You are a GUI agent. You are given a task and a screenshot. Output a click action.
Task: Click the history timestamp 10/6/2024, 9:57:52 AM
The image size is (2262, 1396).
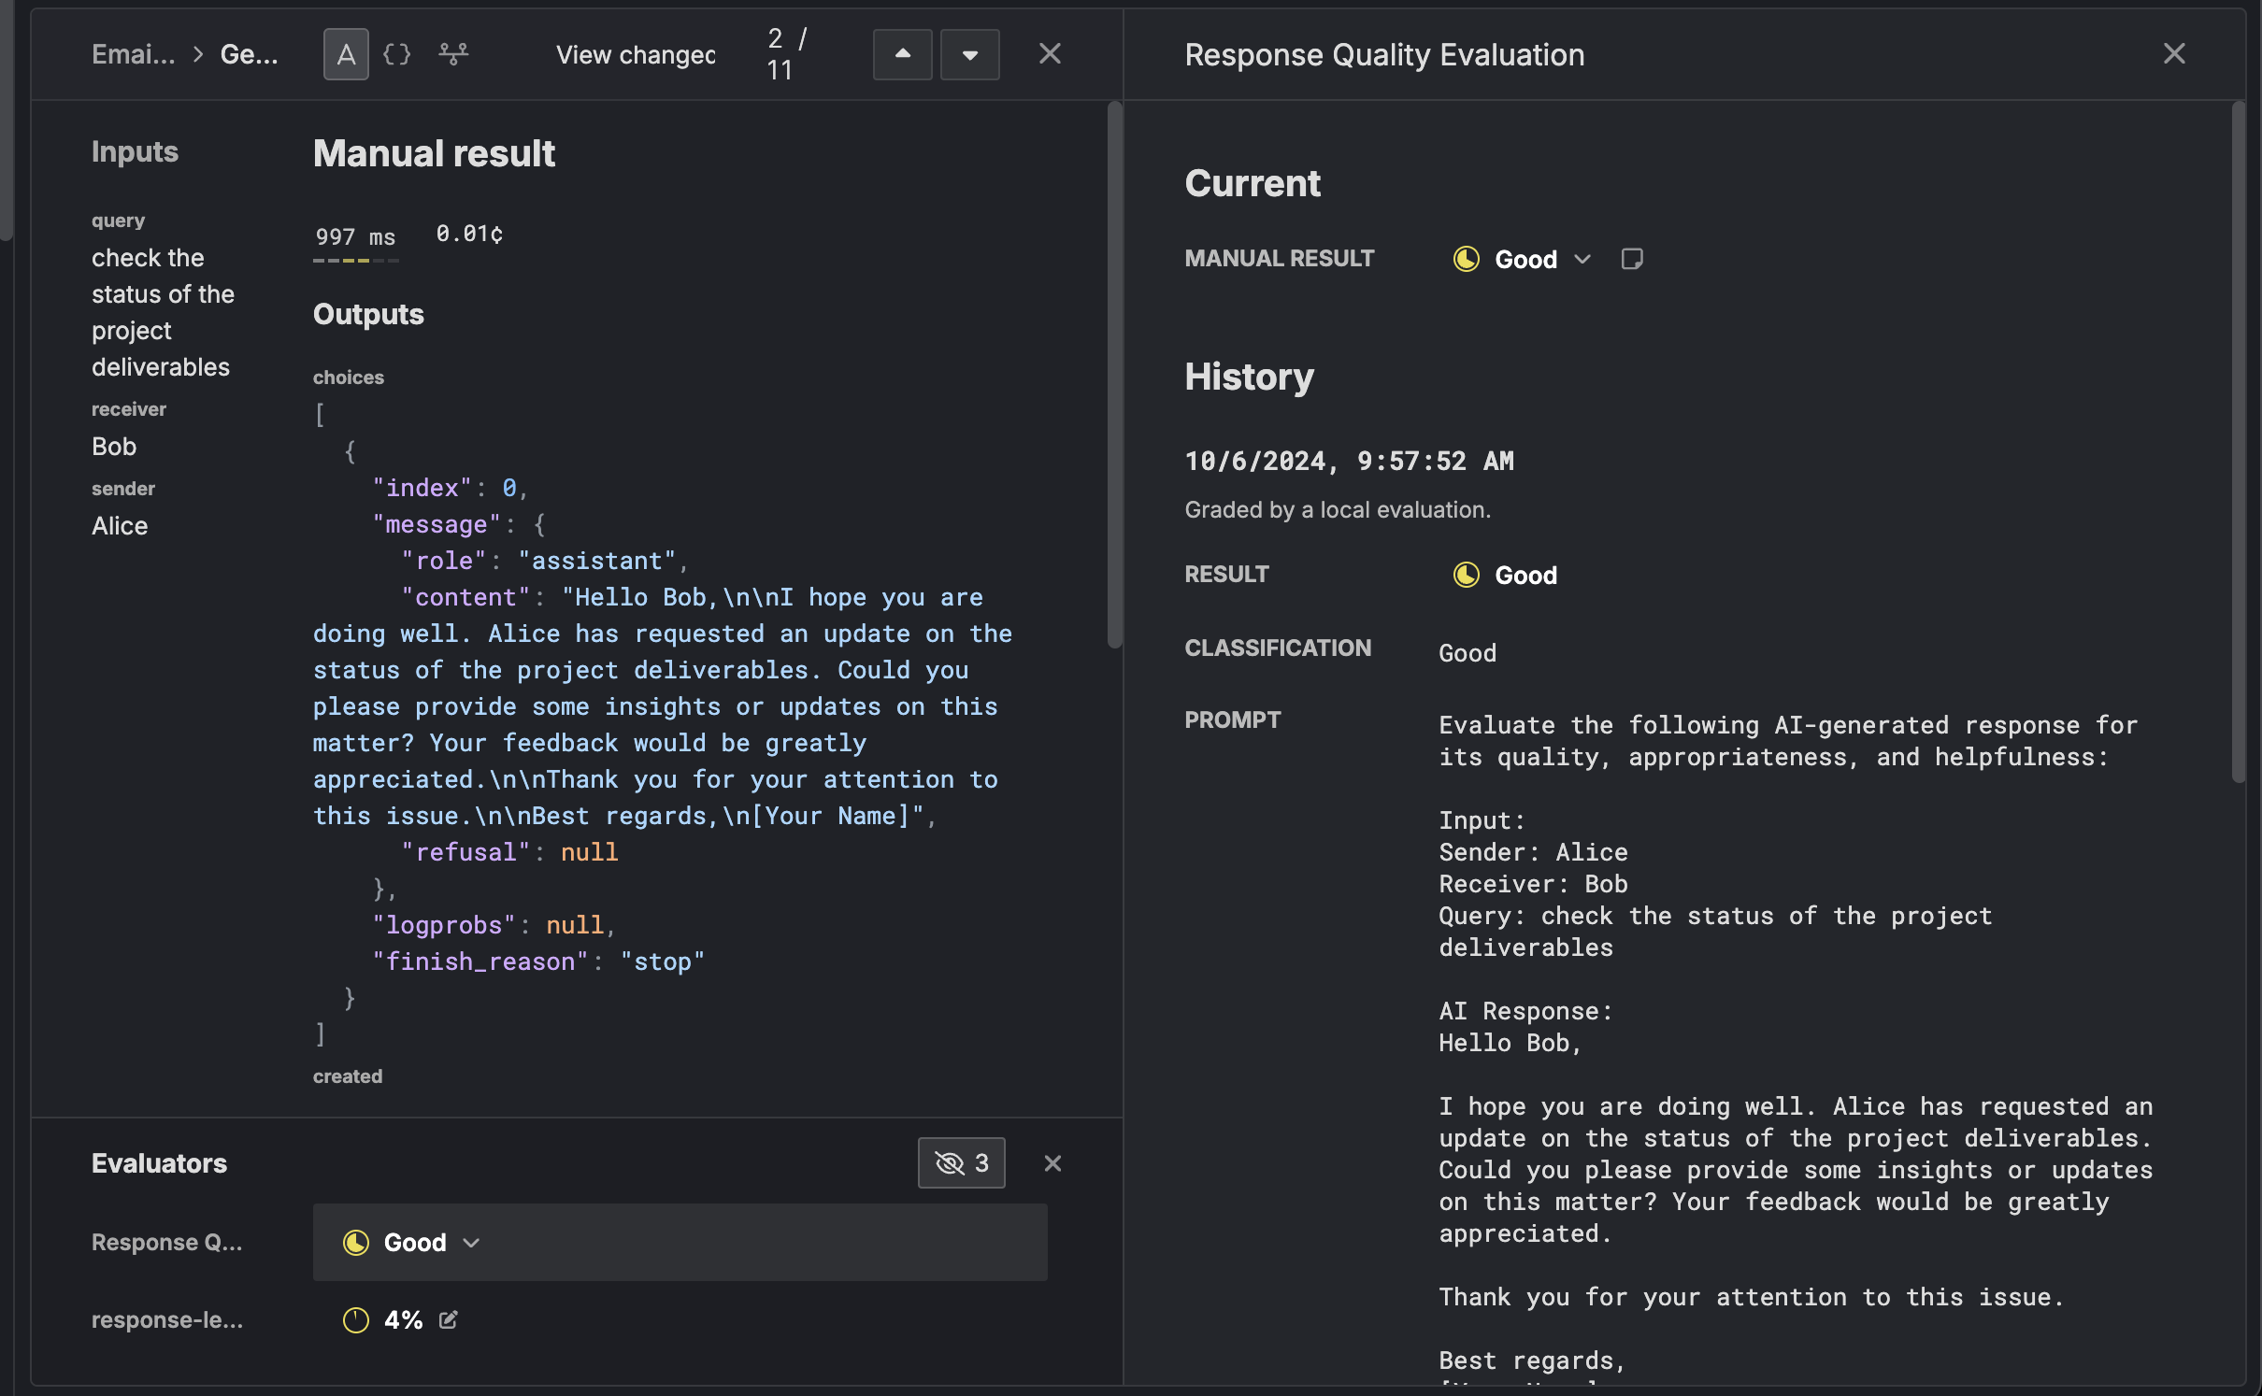(x=1349, y=461)
